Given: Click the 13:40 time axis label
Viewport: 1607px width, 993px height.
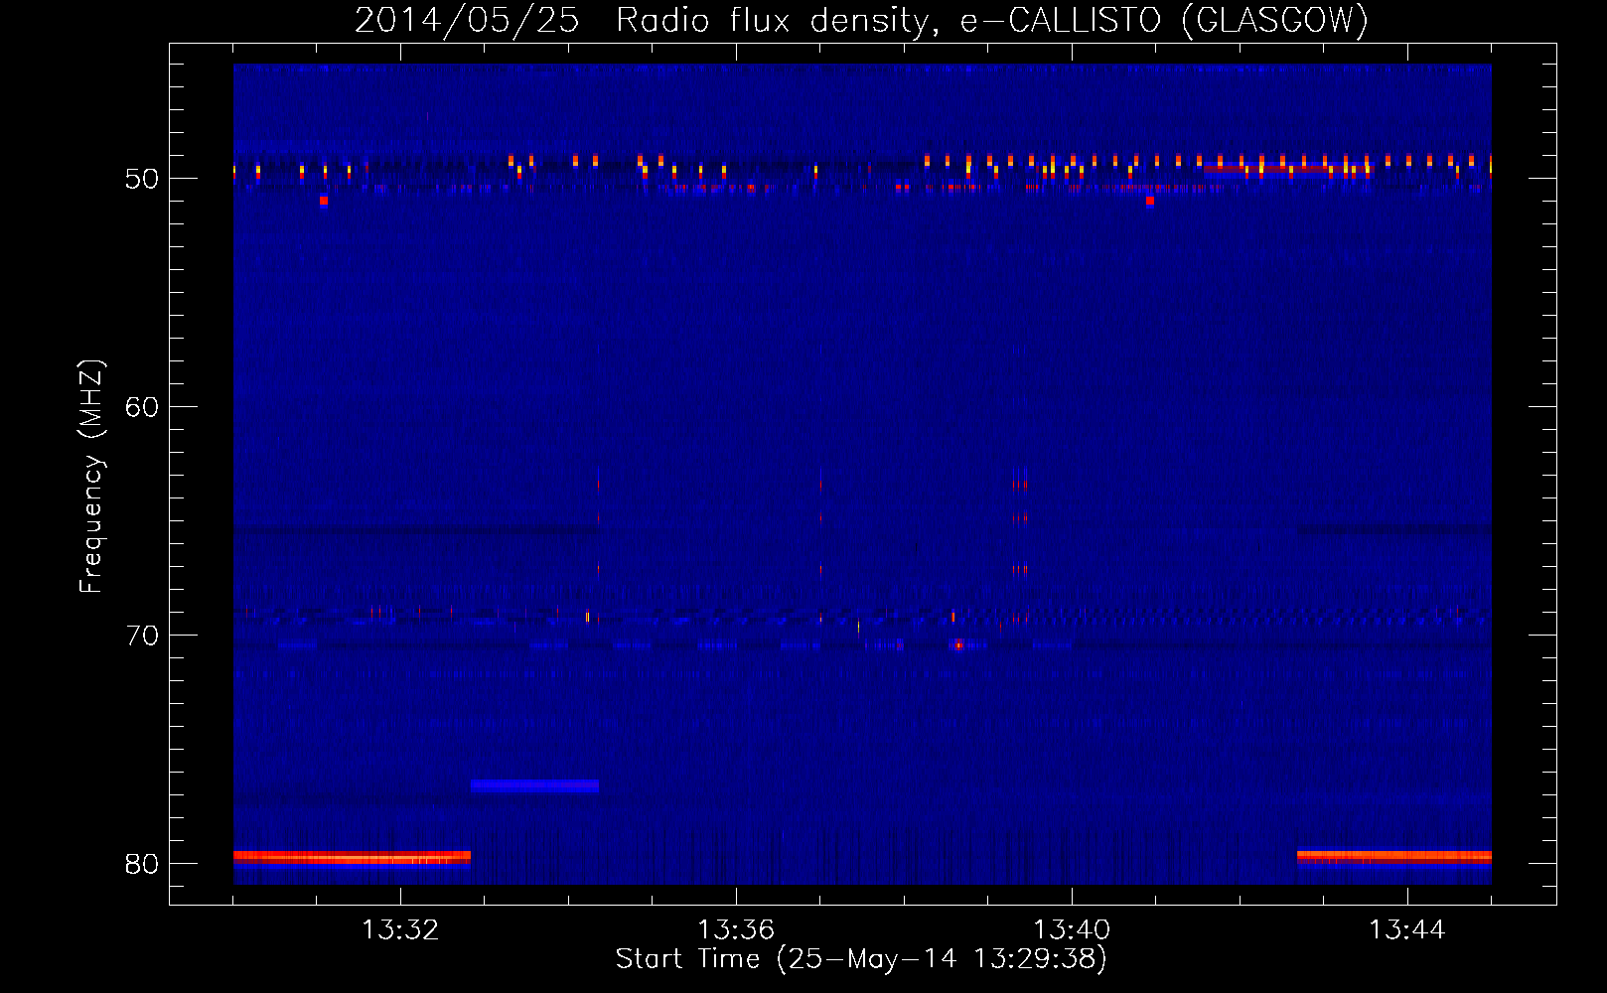Looking at the screenshot, I should [1072, 930].
